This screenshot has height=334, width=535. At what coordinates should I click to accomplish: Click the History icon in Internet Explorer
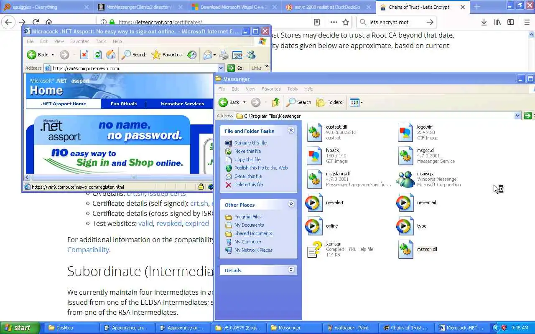(x=191, y=55)
